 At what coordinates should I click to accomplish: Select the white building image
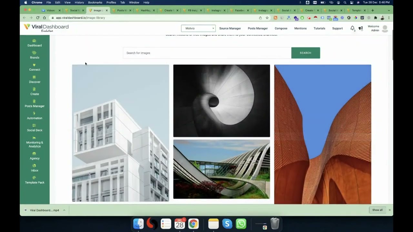coord(120,133)
